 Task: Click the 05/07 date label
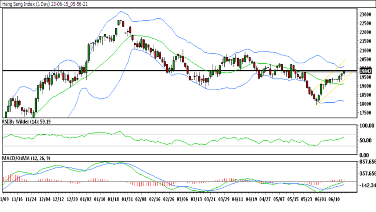tap(279, 199)
